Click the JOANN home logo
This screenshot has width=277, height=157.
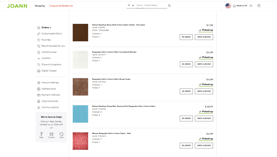17,6
